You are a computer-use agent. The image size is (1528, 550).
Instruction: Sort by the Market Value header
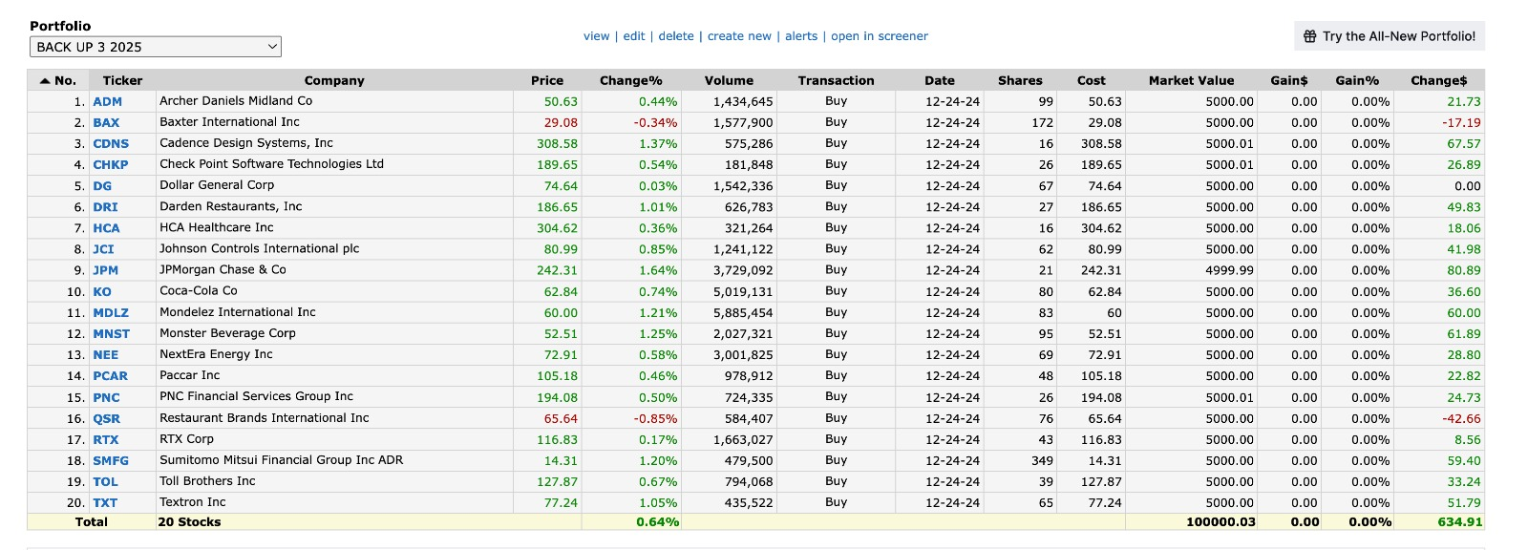[x=1191, y=81]
